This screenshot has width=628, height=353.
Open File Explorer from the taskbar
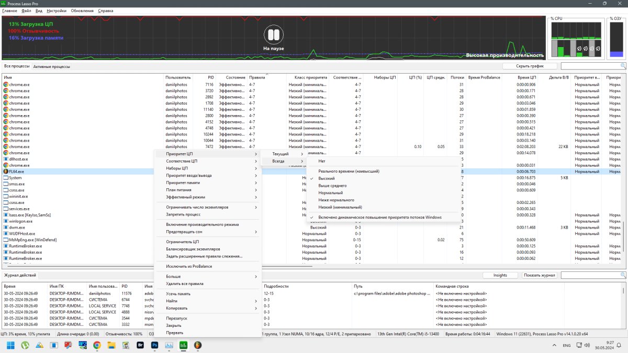[111, 345]
